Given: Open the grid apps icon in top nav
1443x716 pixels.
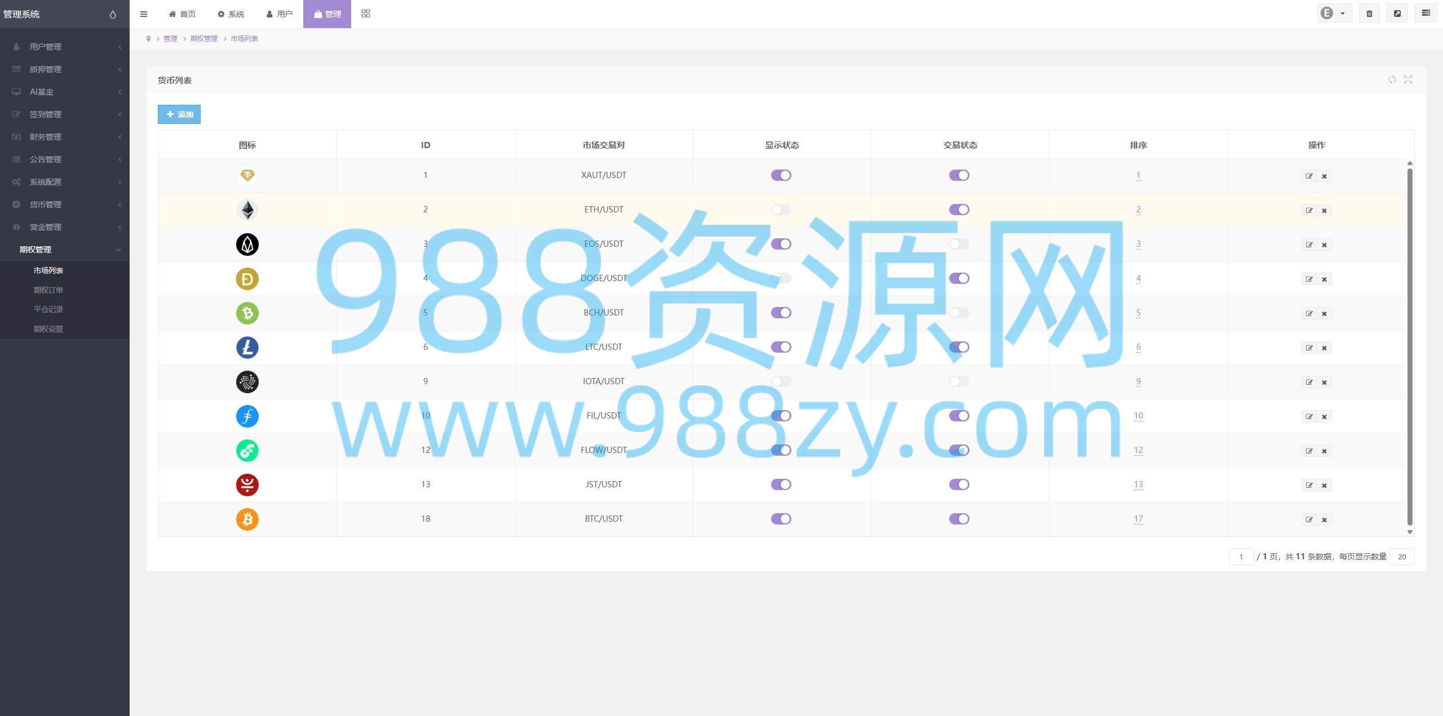Looking at the screenshot, I should pos(366,14).
